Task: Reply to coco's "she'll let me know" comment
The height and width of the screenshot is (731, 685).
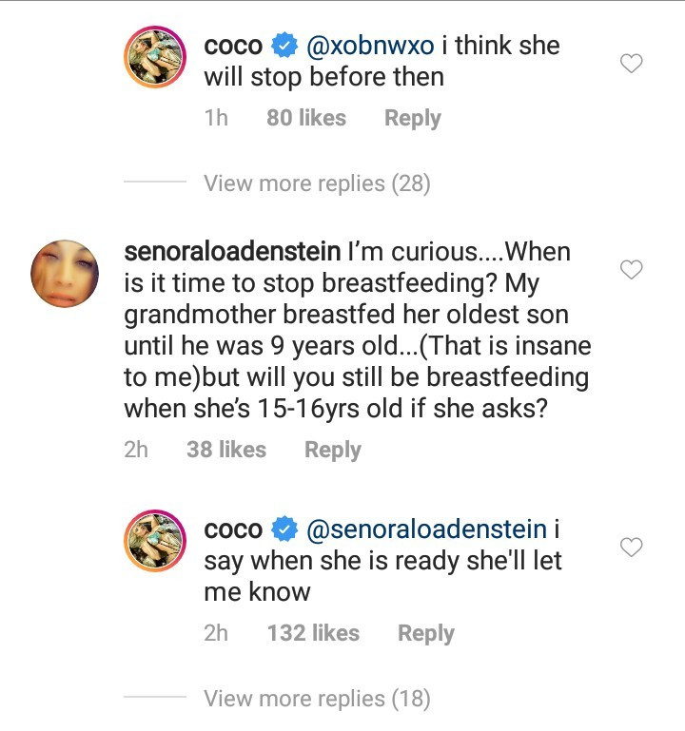Action: [425, 633]
